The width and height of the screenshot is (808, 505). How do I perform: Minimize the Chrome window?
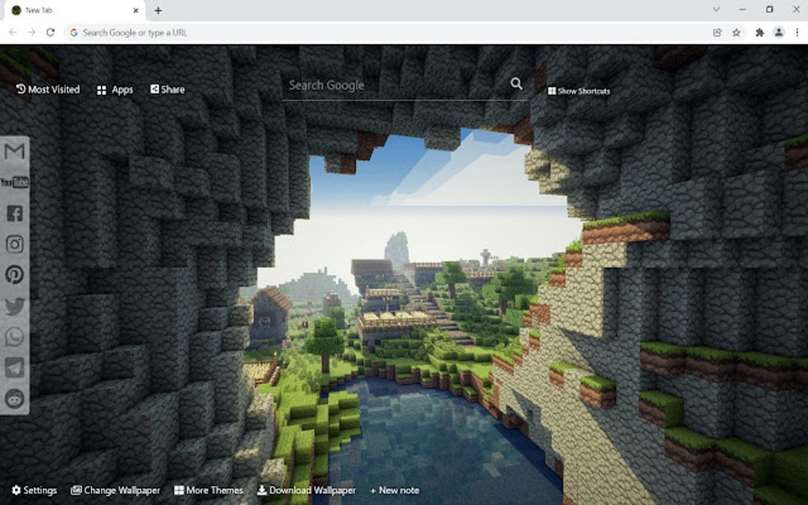[742, 9]
